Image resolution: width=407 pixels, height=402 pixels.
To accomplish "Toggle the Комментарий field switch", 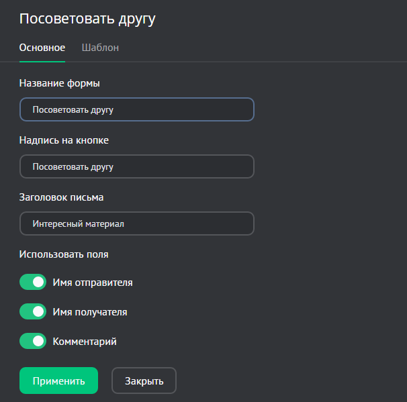I will pyautogui.click(x=32, y=342).
